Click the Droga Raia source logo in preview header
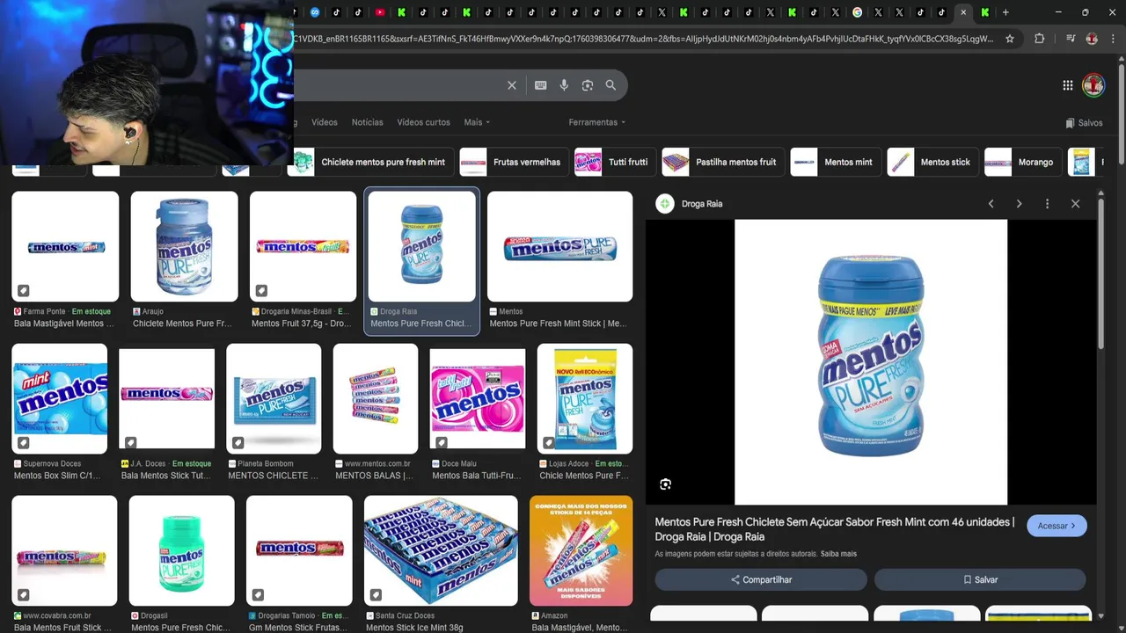 (665, 204)
